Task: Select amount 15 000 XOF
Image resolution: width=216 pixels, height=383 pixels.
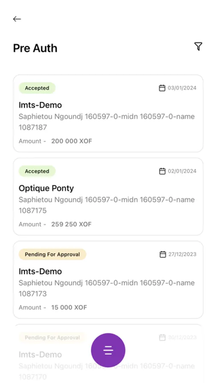Action: click(69, 307)
